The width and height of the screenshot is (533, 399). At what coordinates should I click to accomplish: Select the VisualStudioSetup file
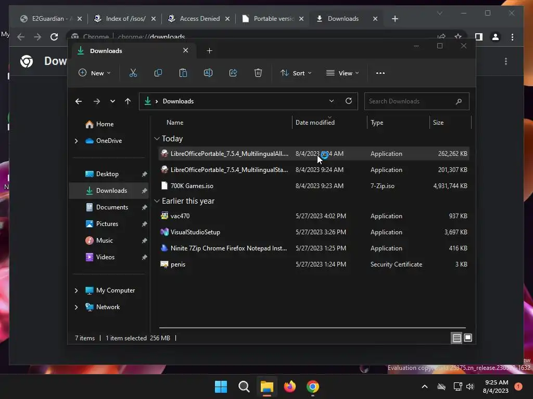click(x=314, y=232)
